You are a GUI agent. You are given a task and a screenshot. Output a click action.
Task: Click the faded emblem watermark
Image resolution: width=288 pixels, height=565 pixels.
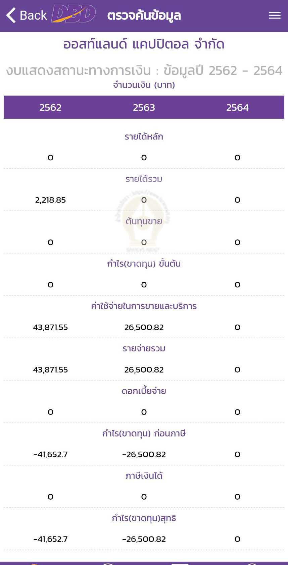click(x=144, y=221)
